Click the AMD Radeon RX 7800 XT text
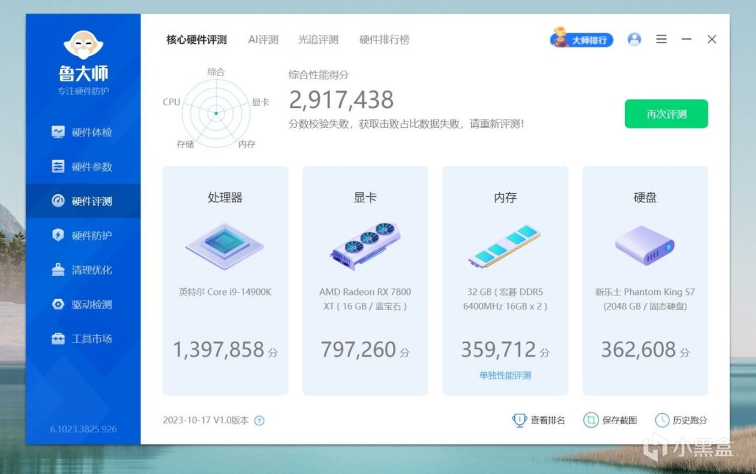756x474 pixels. [365, 299]
